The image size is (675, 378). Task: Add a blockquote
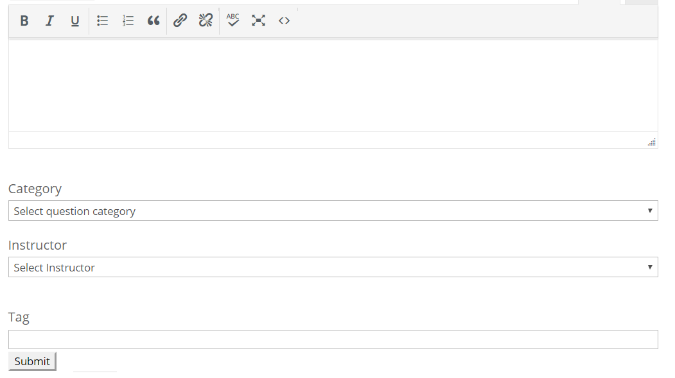153,21
